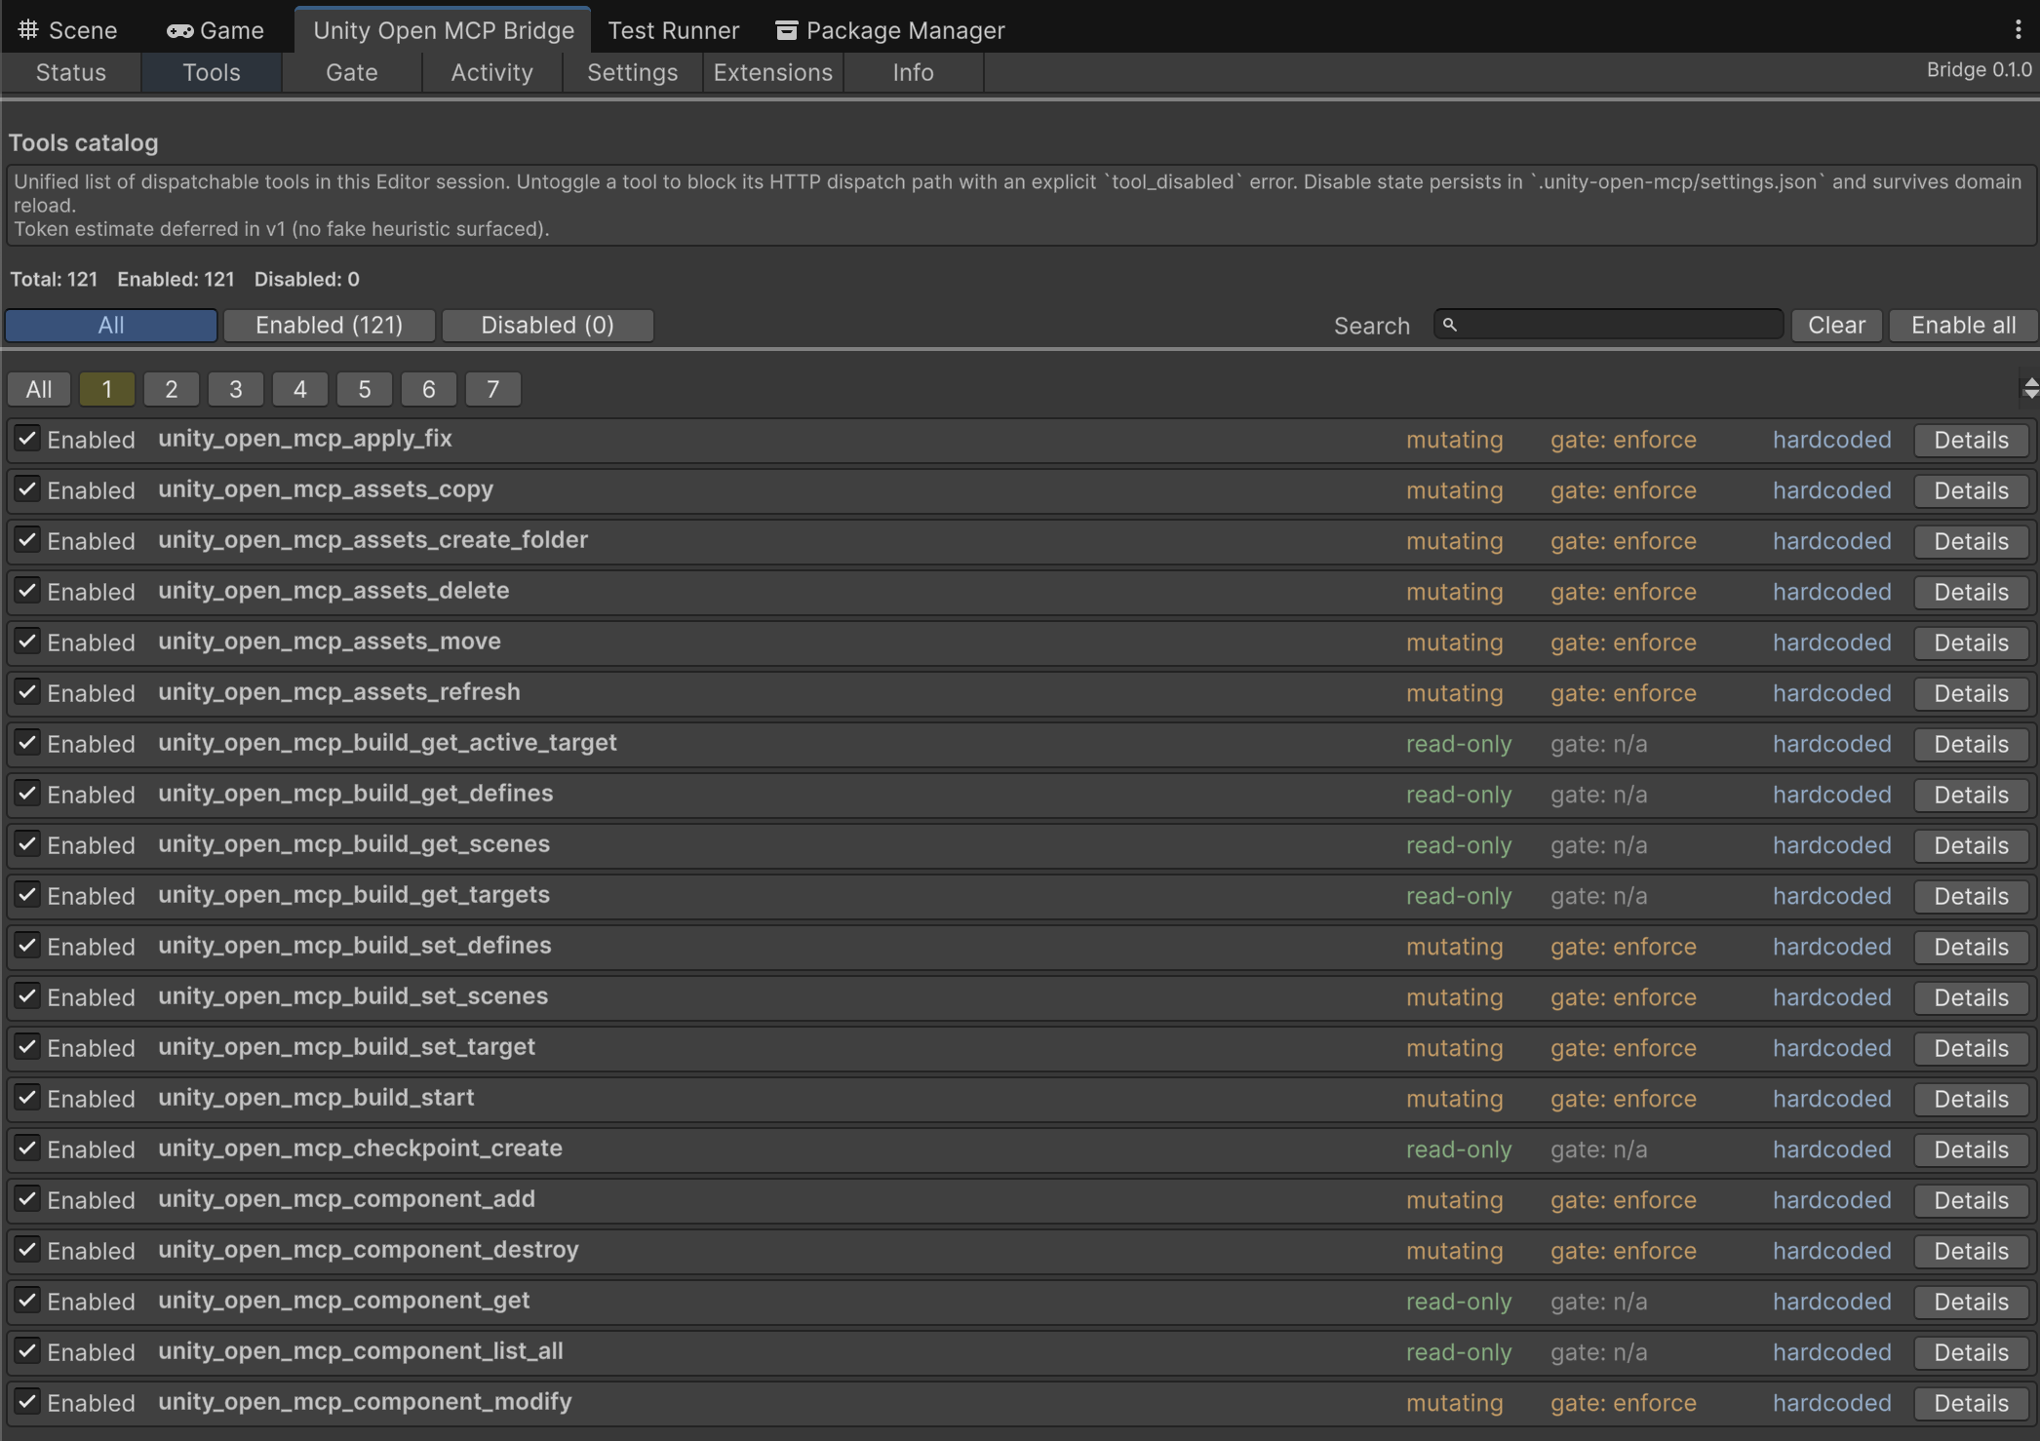Viewport: 2040px width, 1441px height.
Task: Click the Disabled: 0 count text
Action: click(x=307, y=279)
